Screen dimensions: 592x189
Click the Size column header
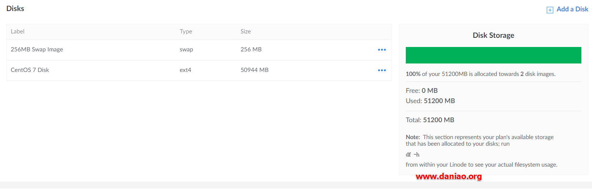246,32
